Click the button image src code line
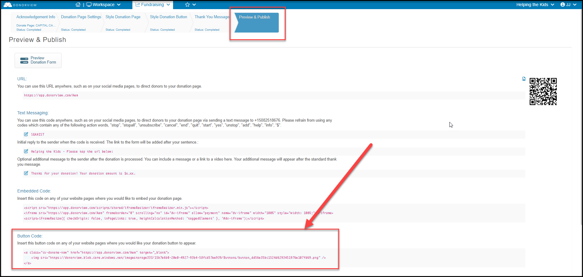The width and height of the screenshot is (583, 277). pos(178,258)
